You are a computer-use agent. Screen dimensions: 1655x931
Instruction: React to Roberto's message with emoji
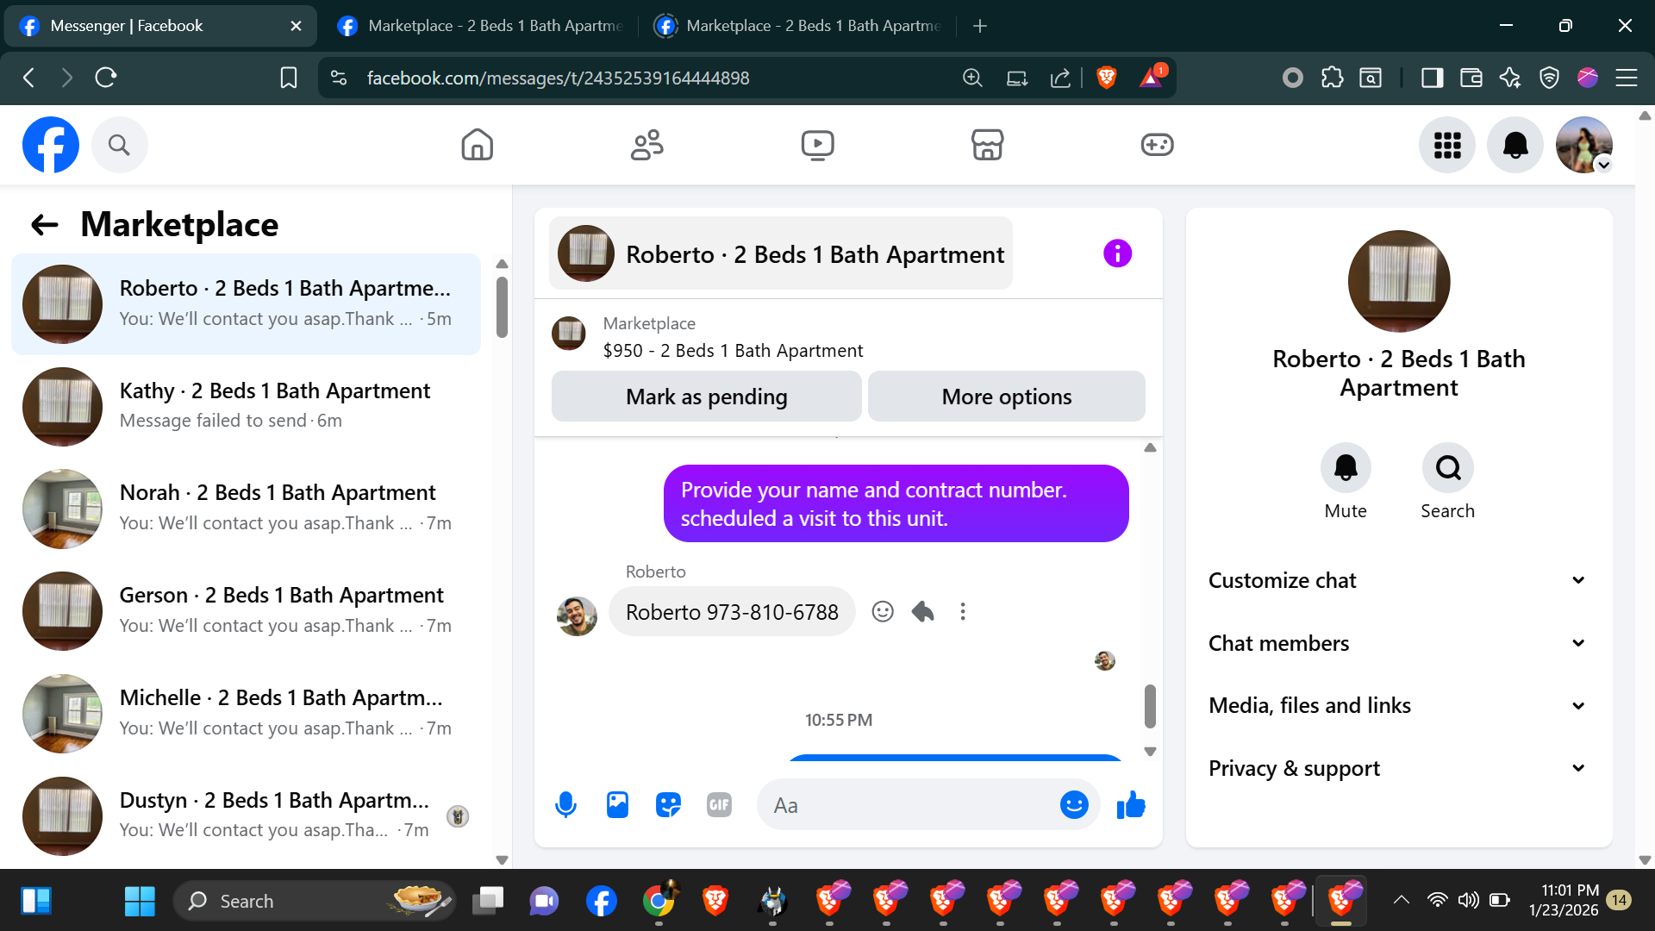(883, 612)
